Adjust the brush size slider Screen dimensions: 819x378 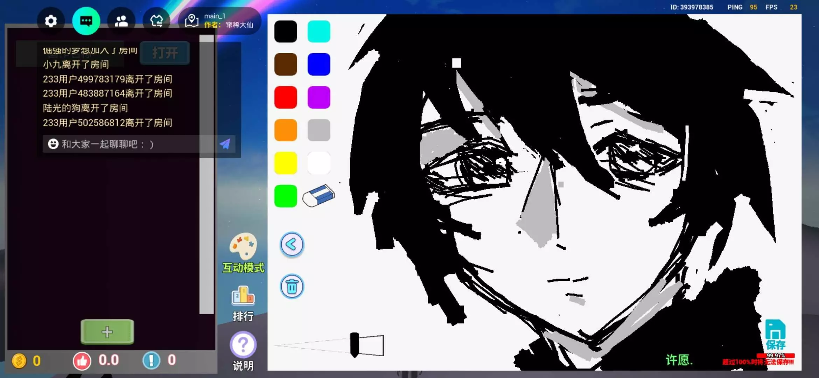point(355,345)
